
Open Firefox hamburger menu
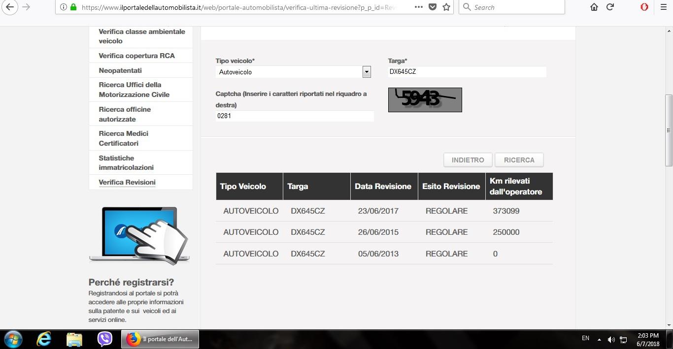(x=663, y=7)
